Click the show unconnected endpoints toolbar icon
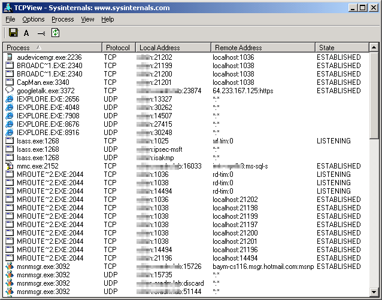The image size is (382, 300). tap(41, 33)
